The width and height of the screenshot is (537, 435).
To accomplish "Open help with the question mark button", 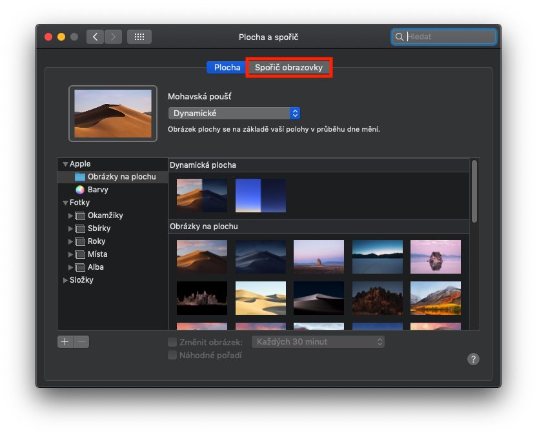I will coord(473,359).
